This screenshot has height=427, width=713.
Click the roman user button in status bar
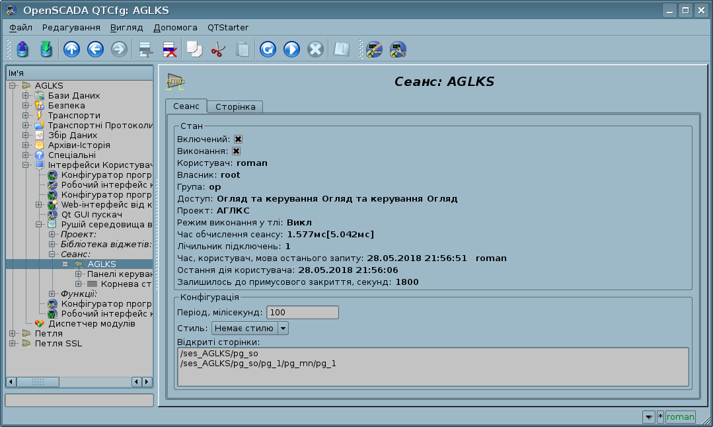680,416
